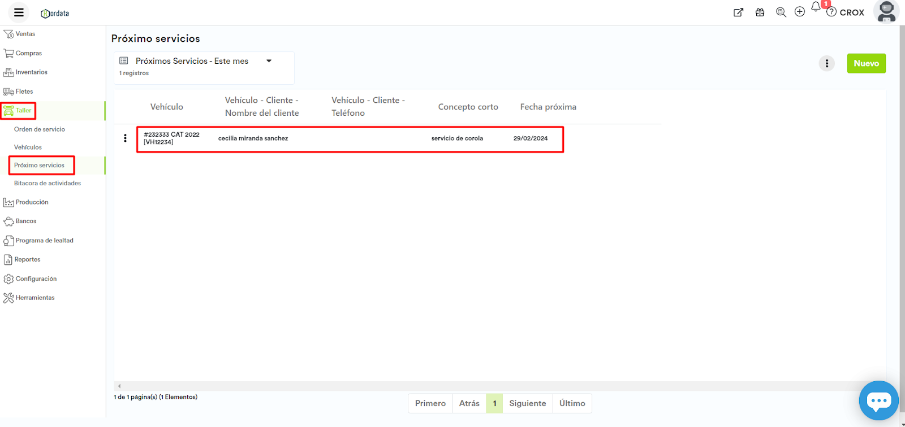Open the notifications bell
The height and width of the screenshot is (427, 905).
[x=816, y=7]
